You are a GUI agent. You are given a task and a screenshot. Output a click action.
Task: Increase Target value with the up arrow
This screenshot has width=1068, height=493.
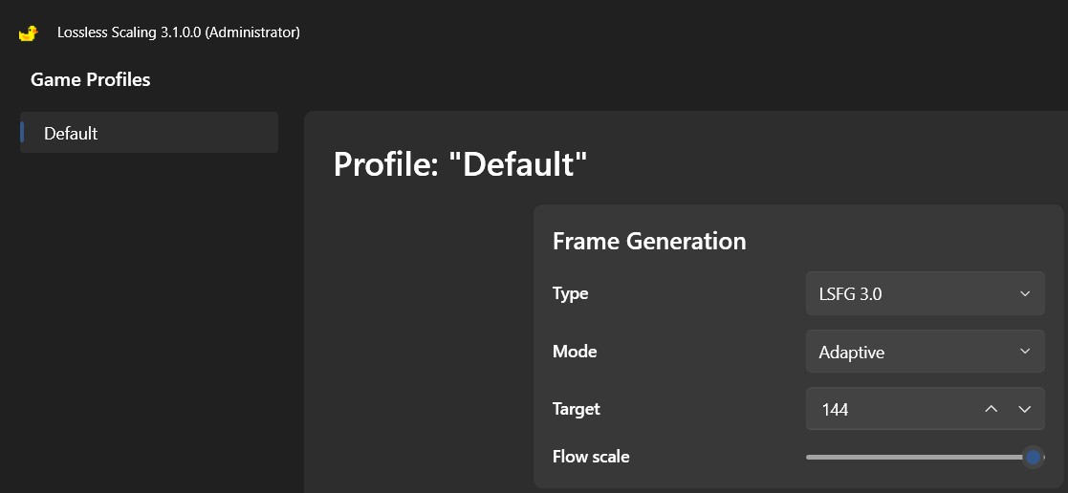[x=992, y=409]
